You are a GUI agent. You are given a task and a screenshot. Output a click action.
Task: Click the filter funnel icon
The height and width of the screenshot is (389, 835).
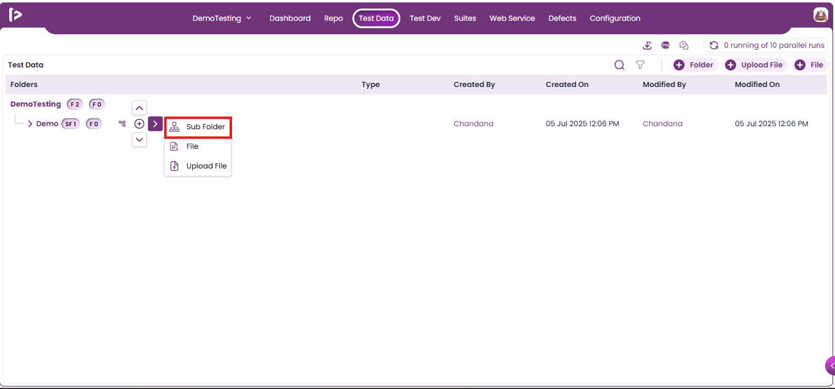pos(640,65)
